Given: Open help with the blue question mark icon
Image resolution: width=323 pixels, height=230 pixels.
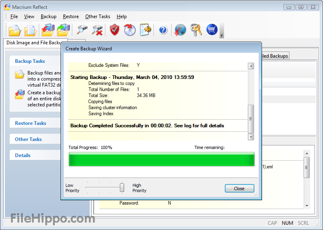Looking at the screenshot, I should tap(163, 30).
